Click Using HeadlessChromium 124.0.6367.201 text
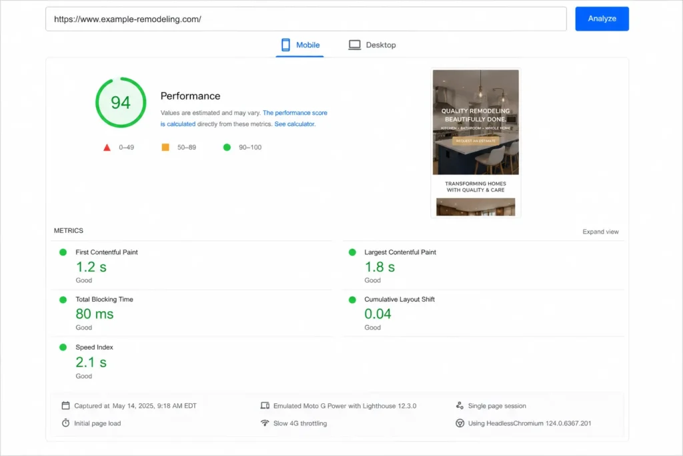 (x=529, y=423)
